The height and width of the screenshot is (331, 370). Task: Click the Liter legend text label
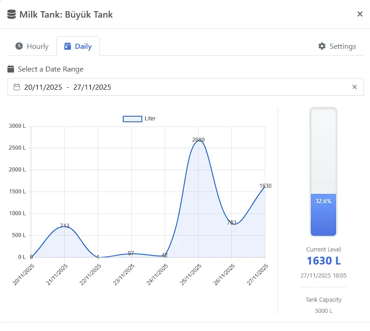point(150,119)
